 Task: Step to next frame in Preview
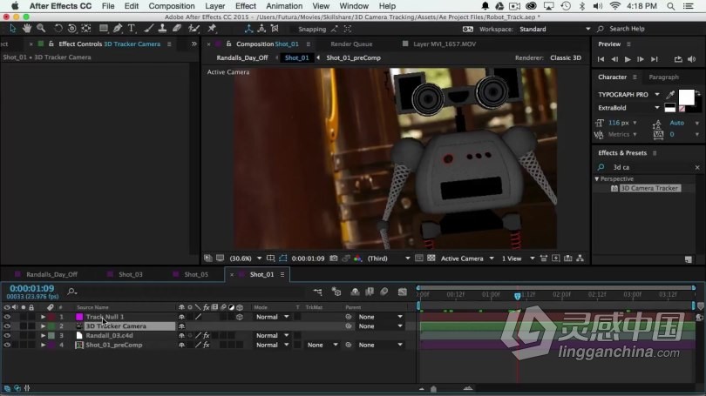(641, 59)
